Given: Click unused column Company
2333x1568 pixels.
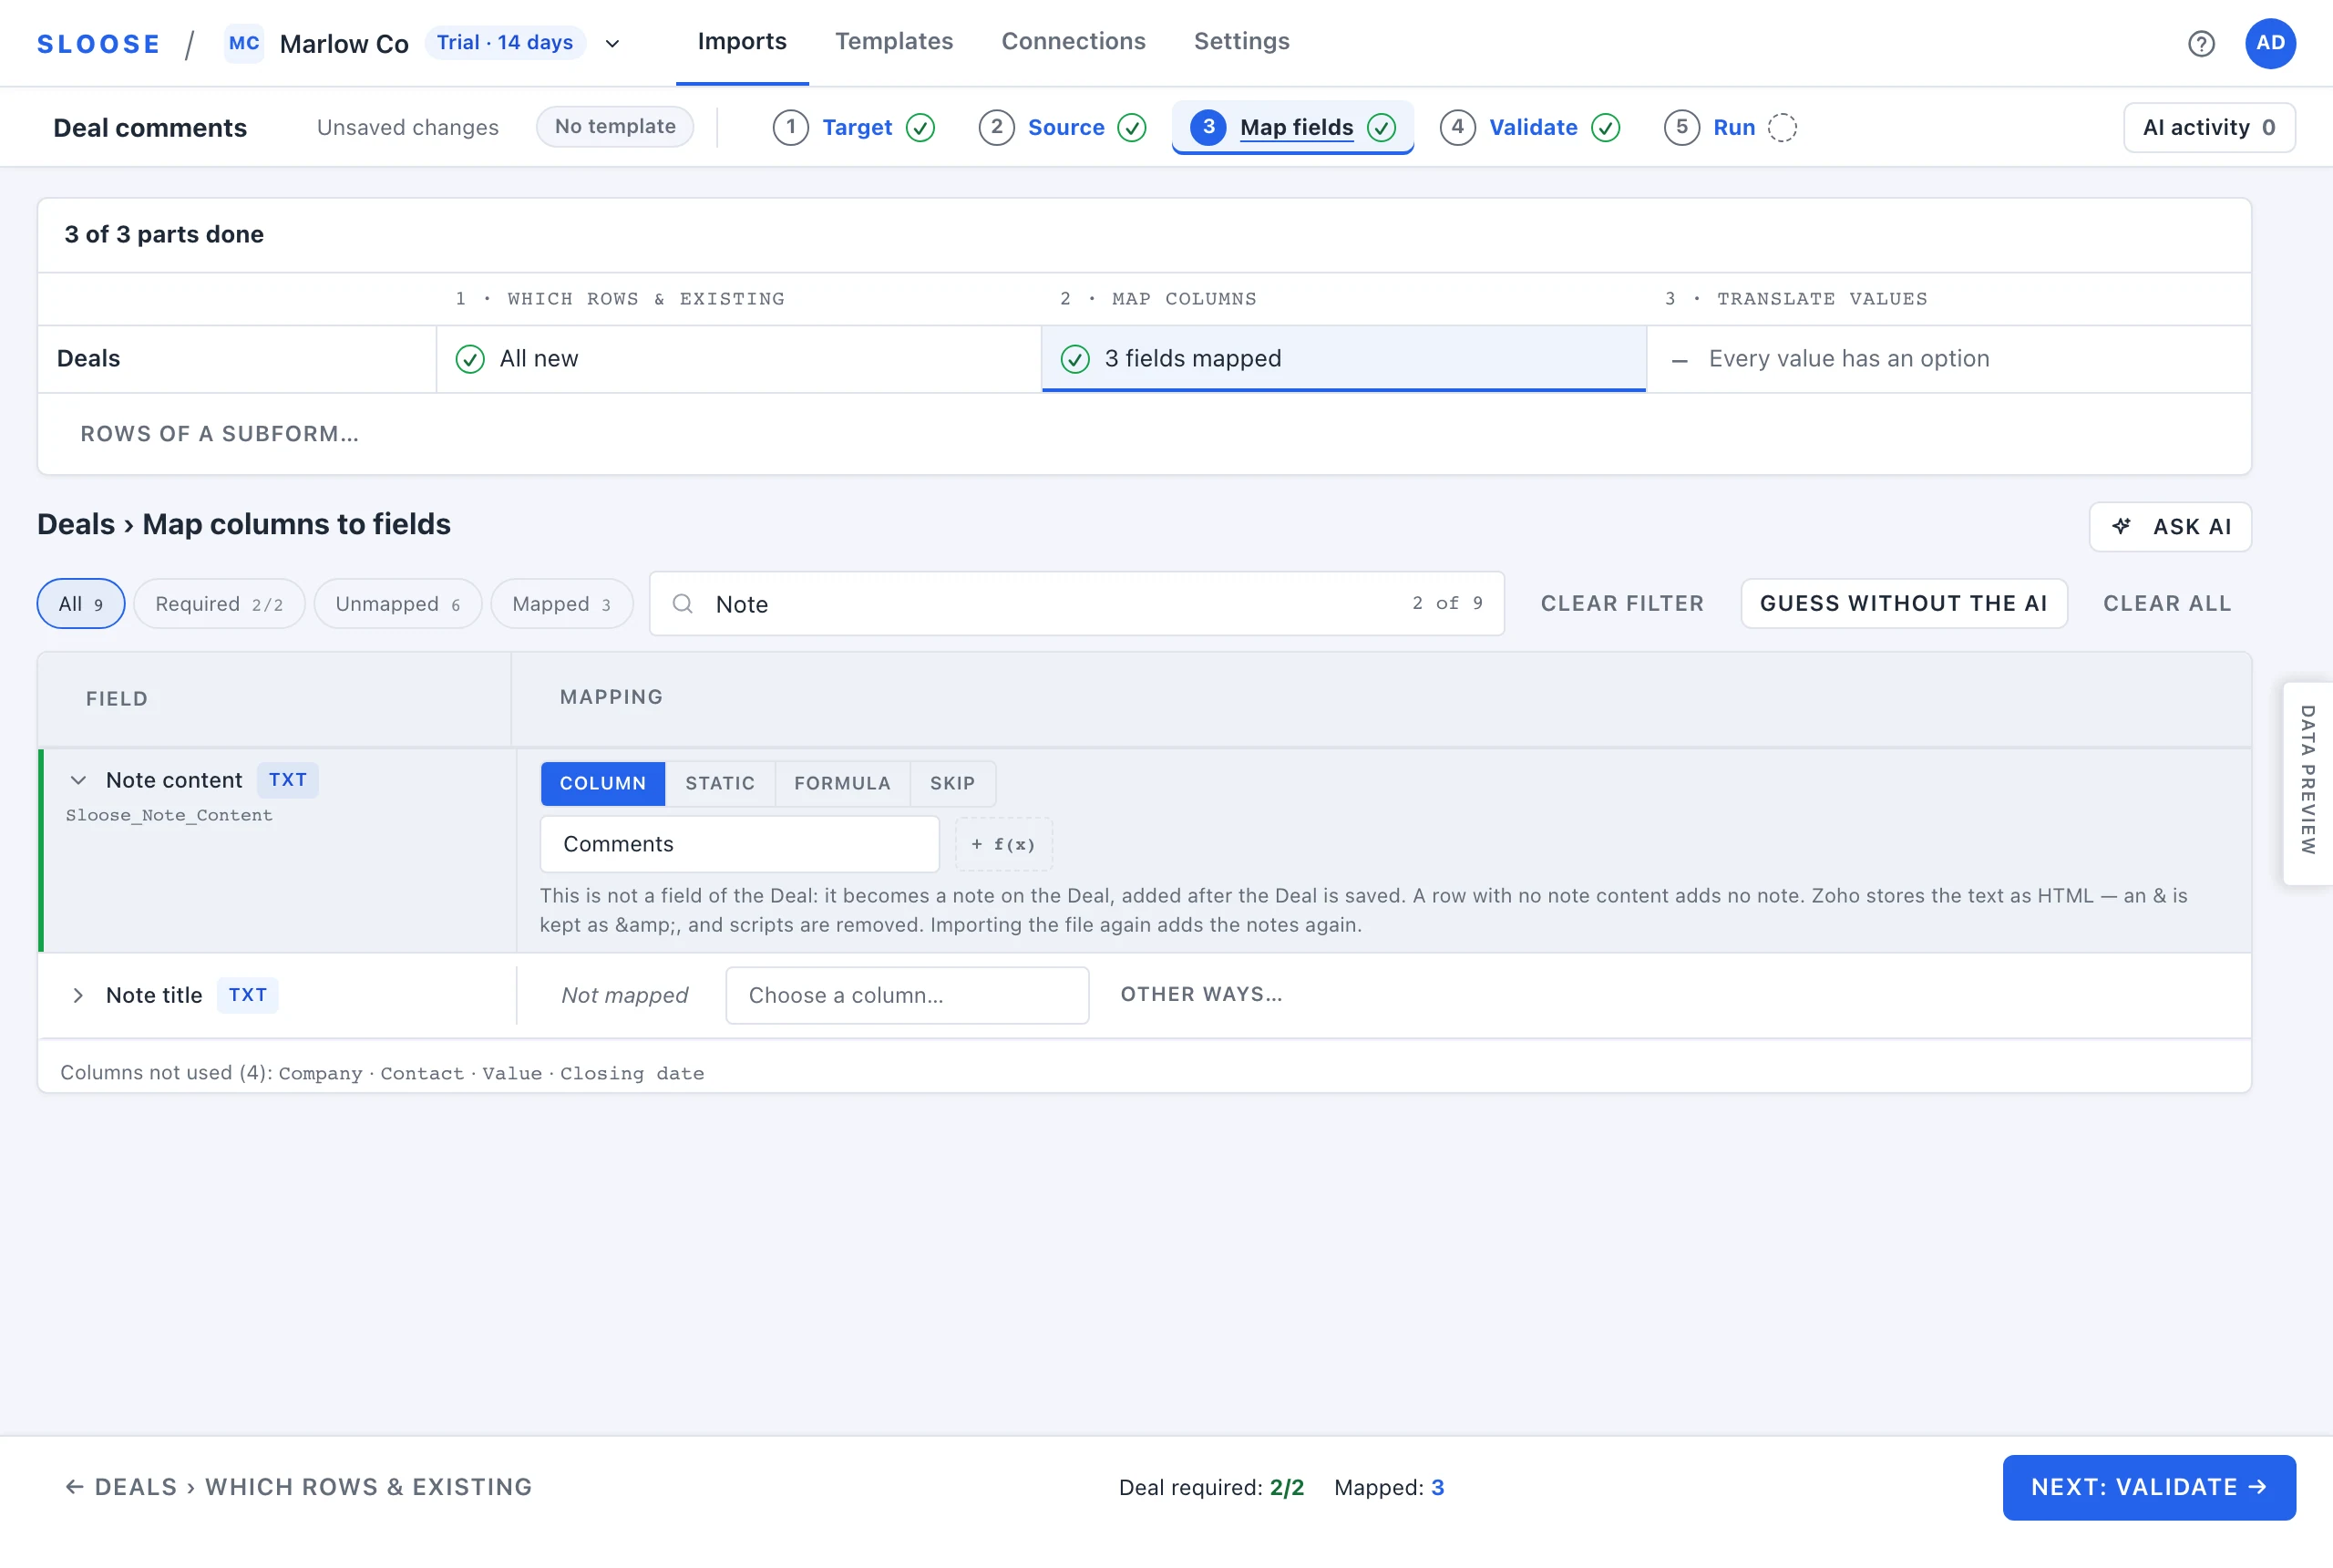Looking at the screenshot, I should [320, 1073].
